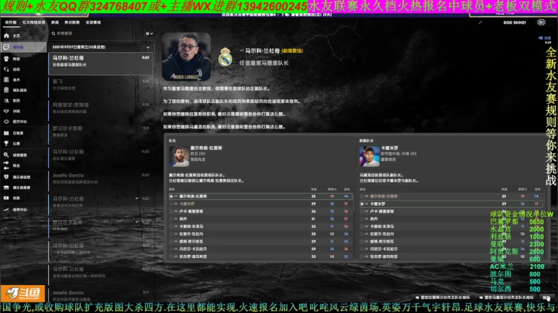Click the 马尔科·兰杜奇 name link in message header
Viewport: 558px width, 313px height.
pyautogui.click(x=263, y=51)
